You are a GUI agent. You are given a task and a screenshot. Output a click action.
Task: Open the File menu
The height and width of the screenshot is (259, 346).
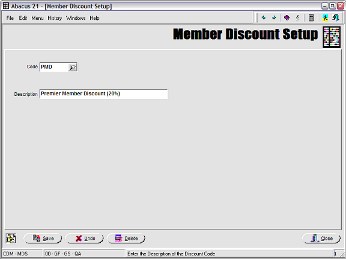(x=10, y=18)
